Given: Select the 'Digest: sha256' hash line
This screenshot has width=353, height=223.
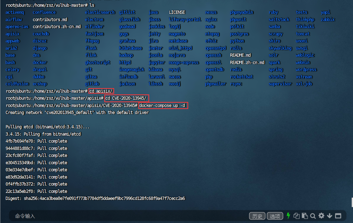Looking at the screenshot, I should (x=95, y=198).
